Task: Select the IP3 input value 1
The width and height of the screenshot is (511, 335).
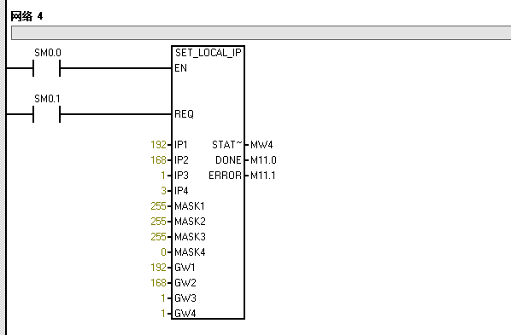Action: tap(163, 176)
